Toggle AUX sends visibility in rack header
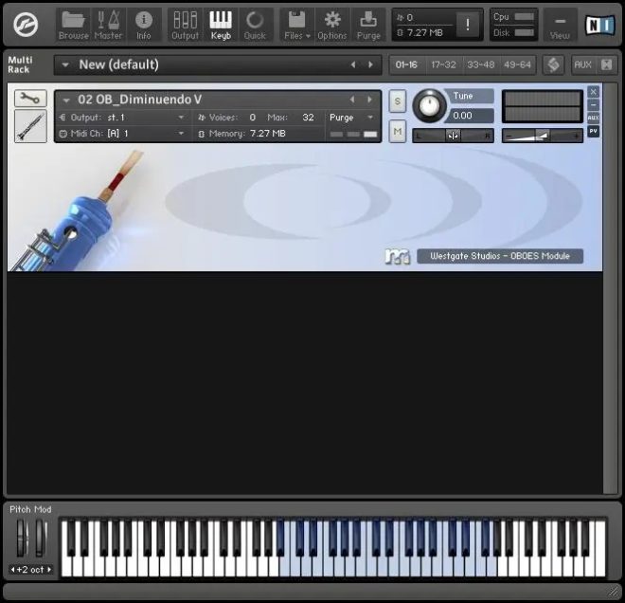 click(582, 64)
